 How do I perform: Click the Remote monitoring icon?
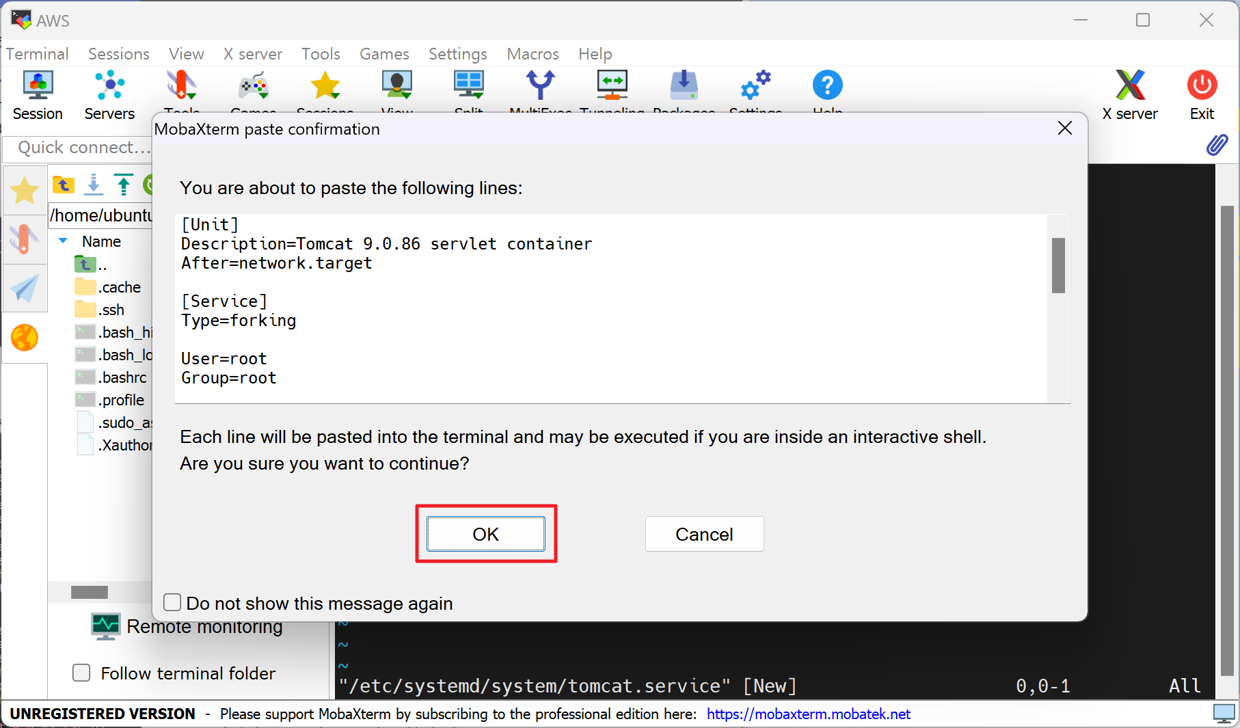tap(106, 626)
